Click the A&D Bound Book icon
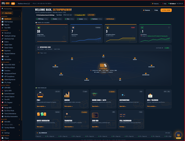The width and height of the screenshot is (185, 141). [3, 68]
